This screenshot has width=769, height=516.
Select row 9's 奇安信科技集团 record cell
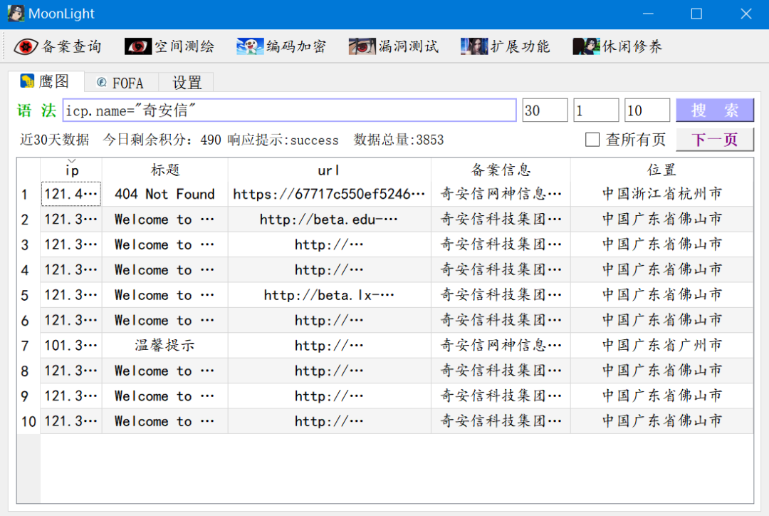point(501,396)
